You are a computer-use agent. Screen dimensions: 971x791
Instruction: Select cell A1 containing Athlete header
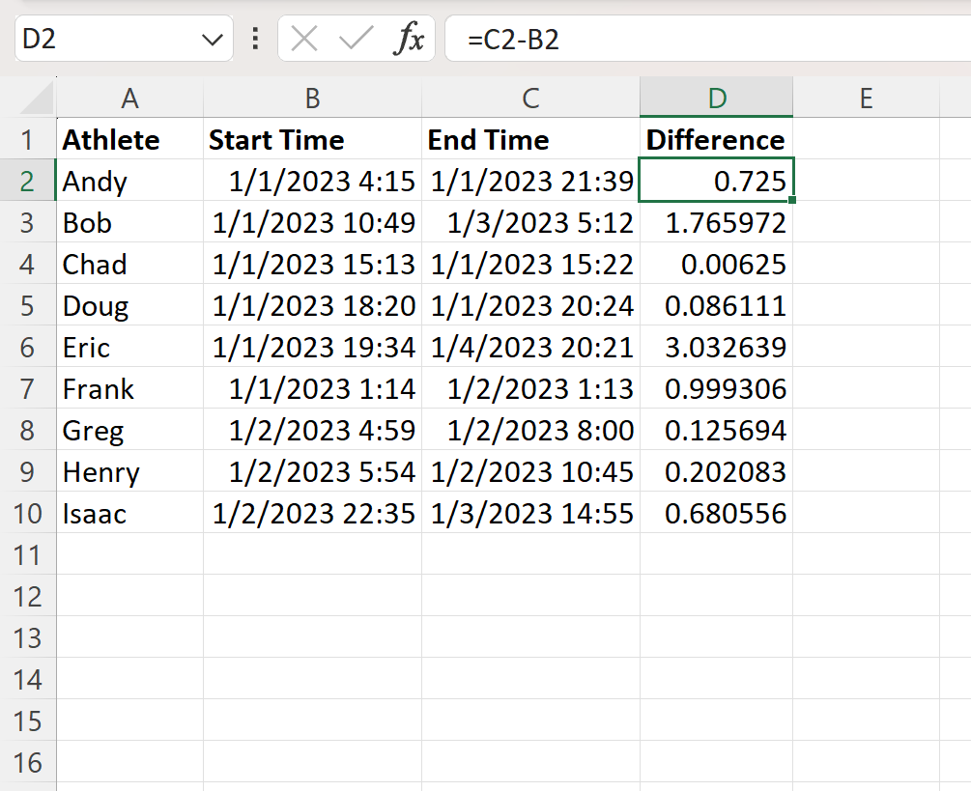(129, 139)
